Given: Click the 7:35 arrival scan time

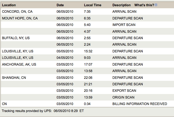Looking at the screenshot, I should (x=87, y=11).
